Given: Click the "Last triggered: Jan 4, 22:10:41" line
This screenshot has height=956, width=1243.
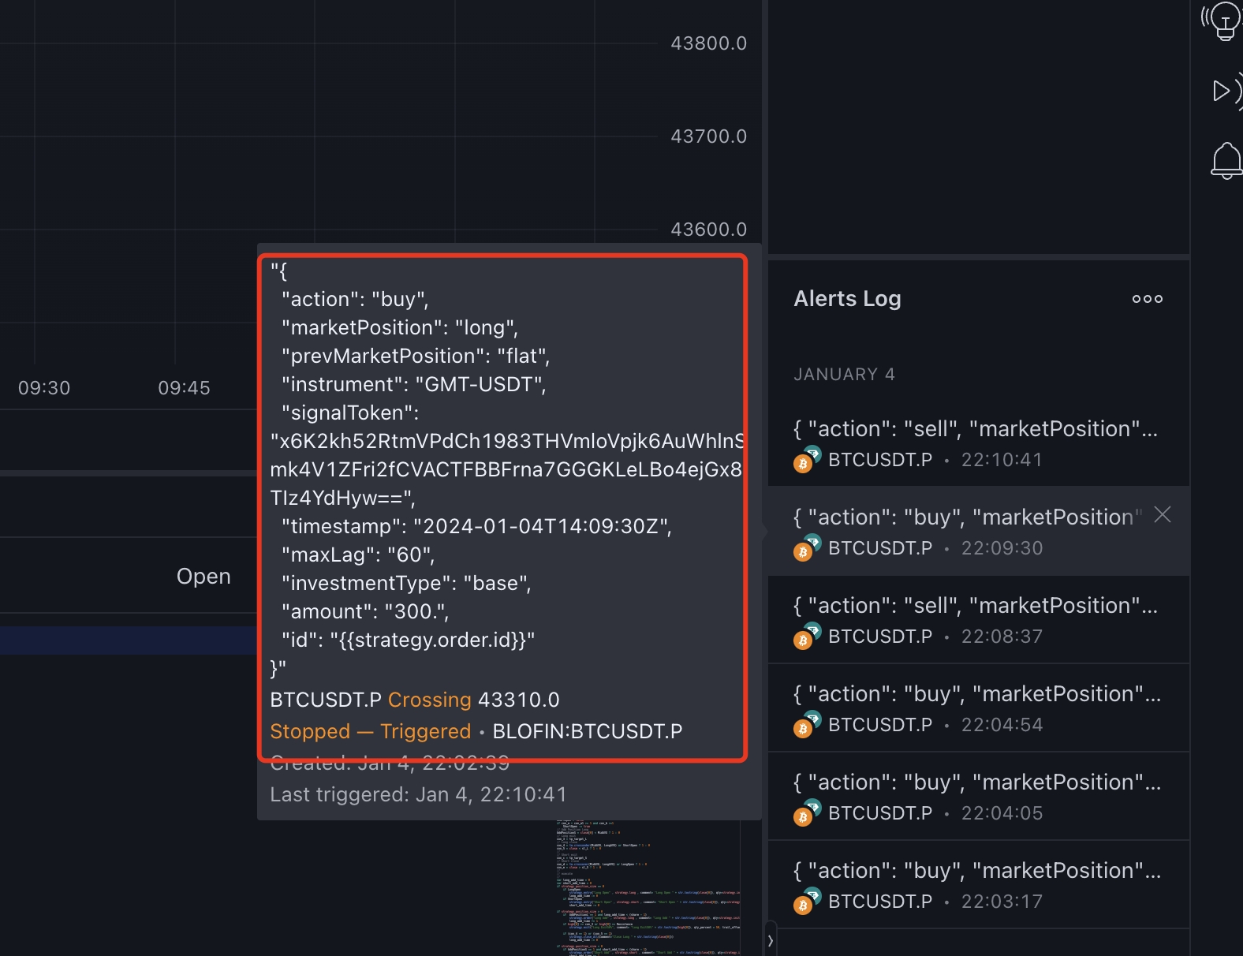Looking at the screenshot, I should (x=418, y=794).
